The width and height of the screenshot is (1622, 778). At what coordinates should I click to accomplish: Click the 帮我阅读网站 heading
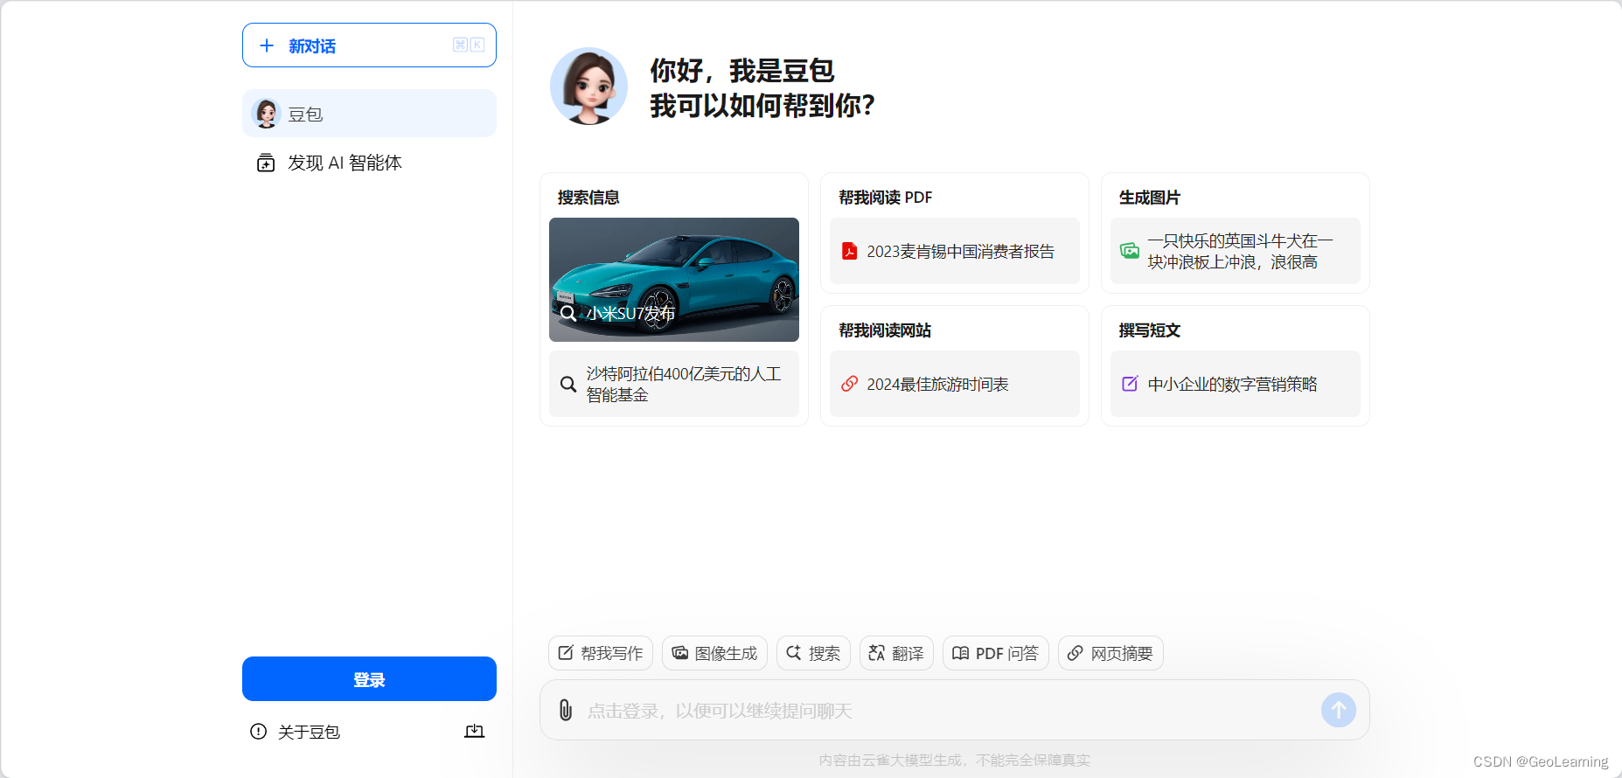(885, 330)
